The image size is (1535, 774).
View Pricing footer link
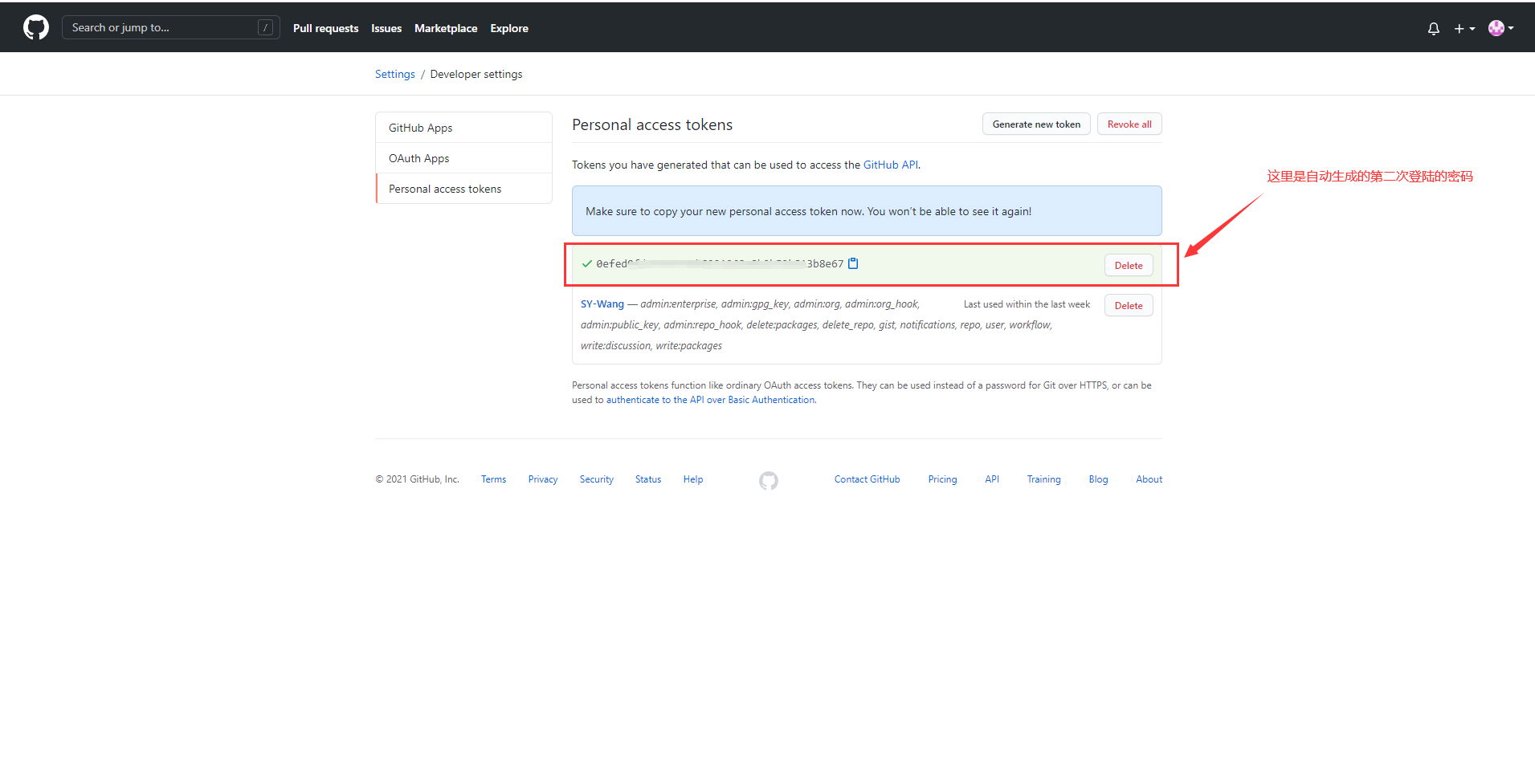coord(942,479)
